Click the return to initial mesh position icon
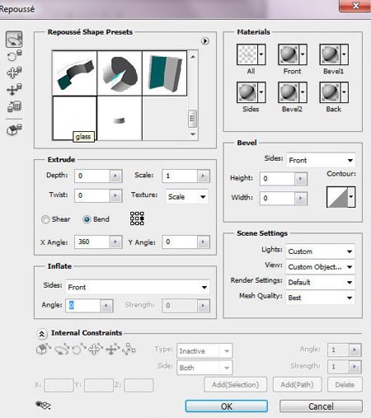Viewport: 371px width, 418px height. pyautogui.click(x=14, y=129)
